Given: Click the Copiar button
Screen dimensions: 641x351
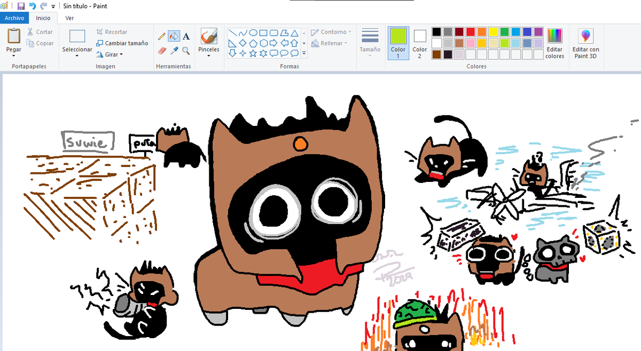Looking at the screenshot, I should click(41, 43).
